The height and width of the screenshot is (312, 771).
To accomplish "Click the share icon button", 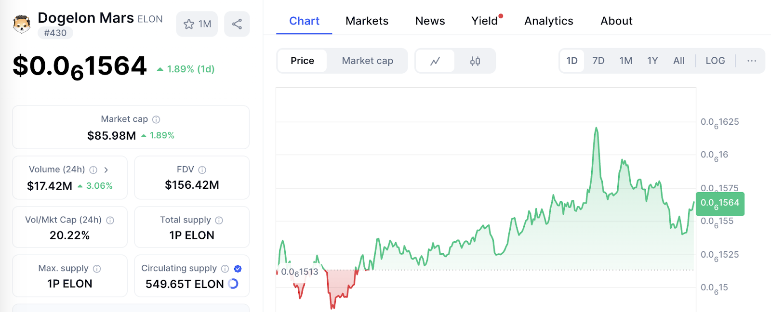I will pyautogui.click(x=237, y=24).
